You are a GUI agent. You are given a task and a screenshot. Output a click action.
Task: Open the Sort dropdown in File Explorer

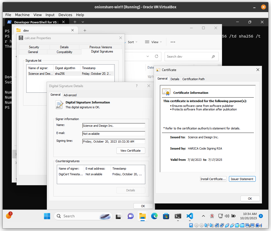pyautogui.click(x=131, y=42)
